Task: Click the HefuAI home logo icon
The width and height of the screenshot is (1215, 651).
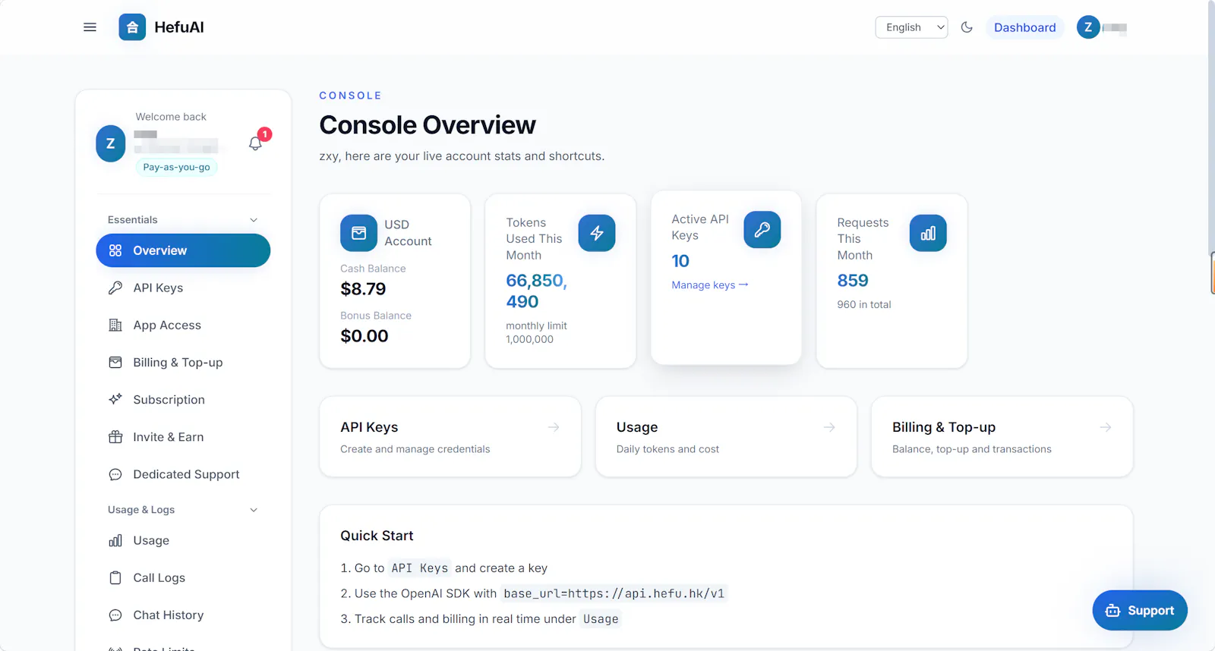Action: [x=132, y=27]
